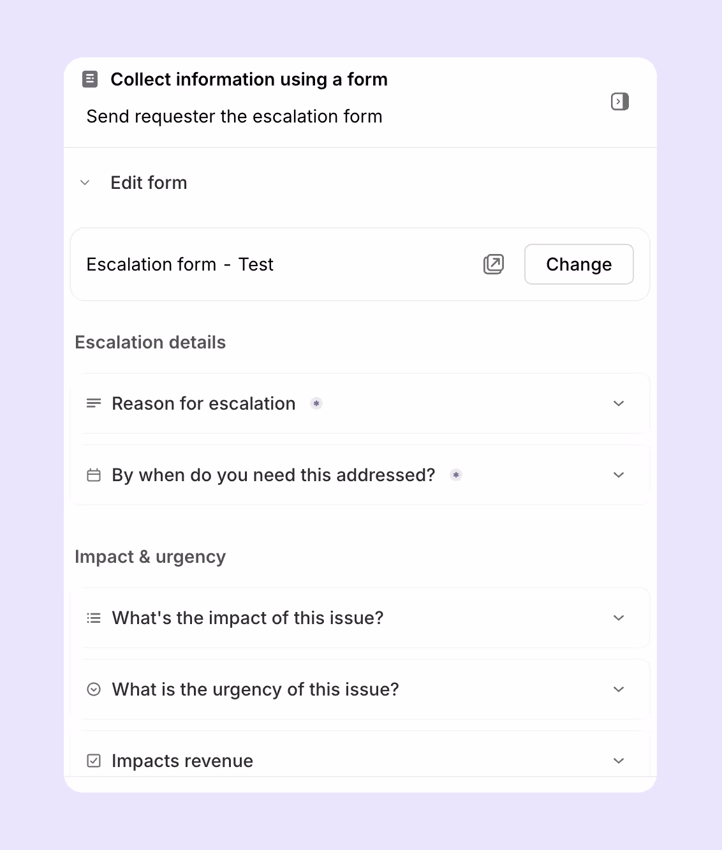The image size is (722, 850).
Task: Collapse the Edit form section chevron
Action: click(85, 183)
